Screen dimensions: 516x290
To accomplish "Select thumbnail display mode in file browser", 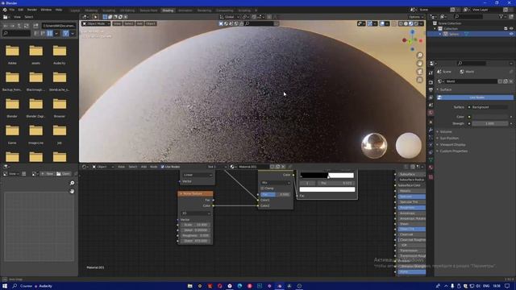I will tap(50, 33).
